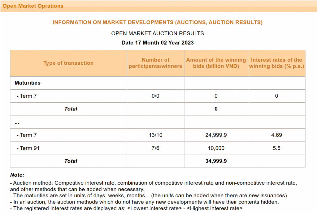This screenshot has height=214, width=317.
Task: Click the 0/0 participants cell
Action: click(x=155, y=96)
